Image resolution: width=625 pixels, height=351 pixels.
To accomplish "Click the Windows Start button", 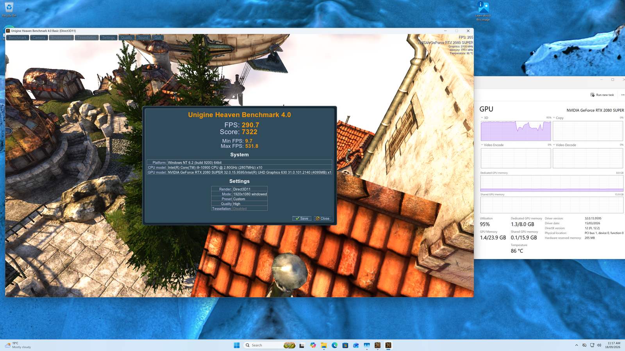I will point(236,345).
